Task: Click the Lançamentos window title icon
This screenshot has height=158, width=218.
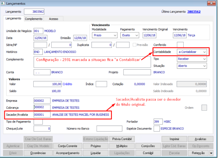Action: [3, 3]
